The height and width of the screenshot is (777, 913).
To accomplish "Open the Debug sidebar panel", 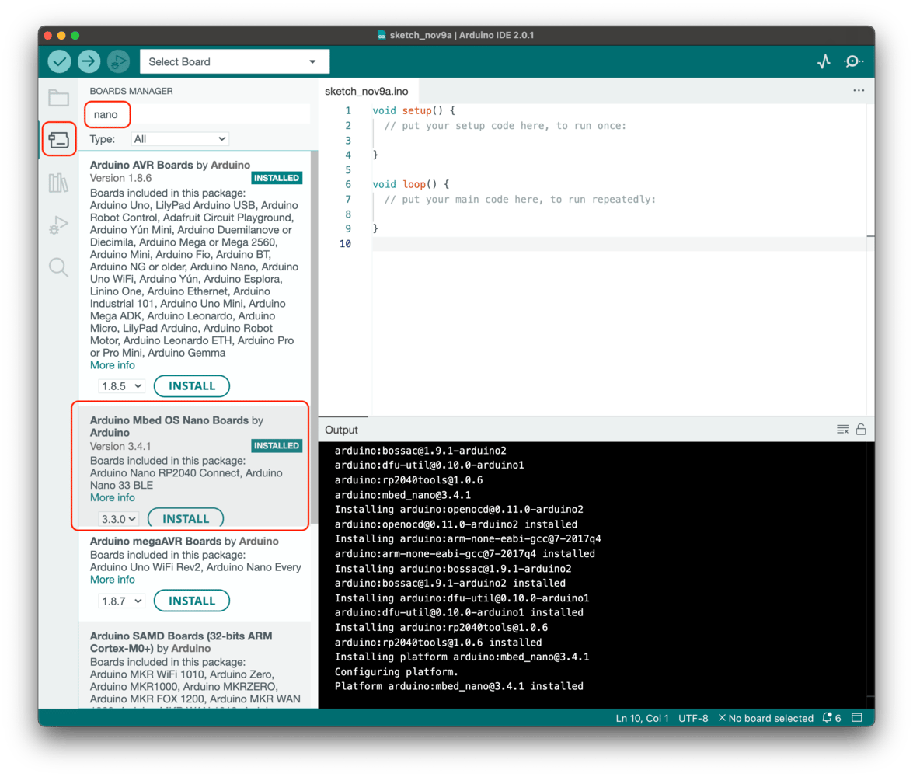I will click(x=58, y=225).
